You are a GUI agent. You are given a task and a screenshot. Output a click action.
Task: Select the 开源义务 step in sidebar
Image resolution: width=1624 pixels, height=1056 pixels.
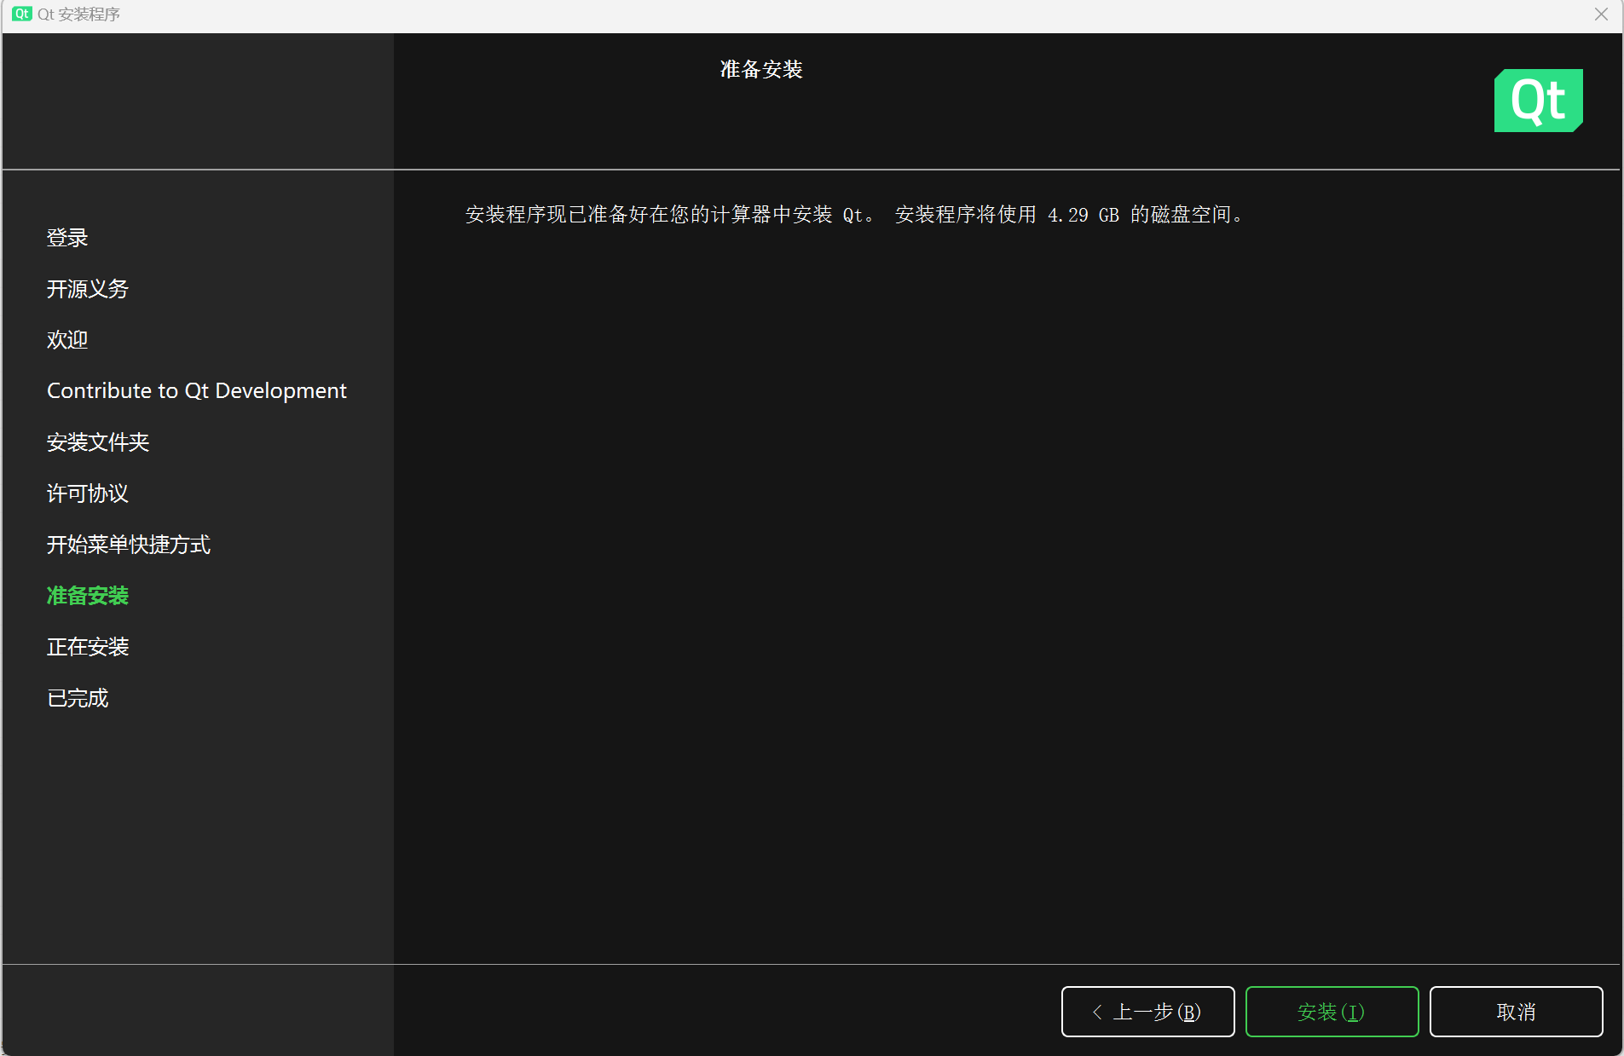coord(88,289)
